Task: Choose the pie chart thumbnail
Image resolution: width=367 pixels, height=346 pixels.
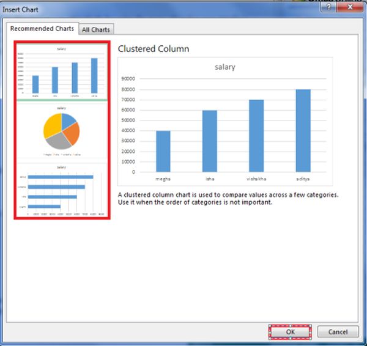Action: 62,131
